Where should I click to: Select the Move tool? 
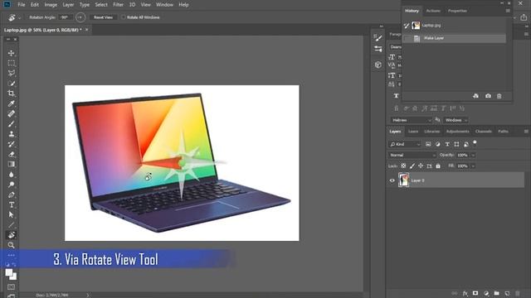click(11, 53)
